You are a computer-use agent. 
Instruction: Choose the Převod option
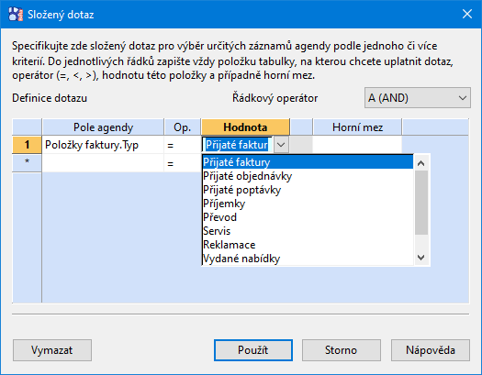(308, 217)
